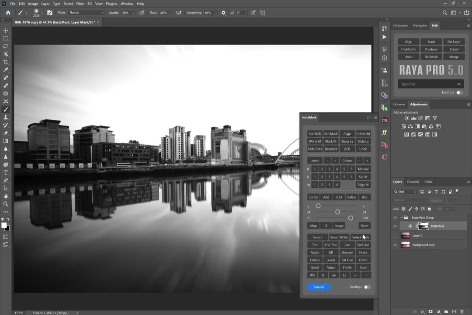Click the blue Tutorial button

pos(319,287)
